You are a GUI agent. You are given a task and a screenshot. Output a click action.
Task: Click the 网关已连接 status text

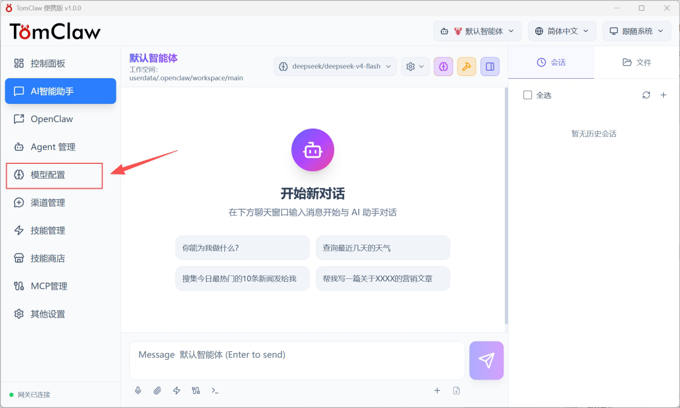click(x=34, y=395)
